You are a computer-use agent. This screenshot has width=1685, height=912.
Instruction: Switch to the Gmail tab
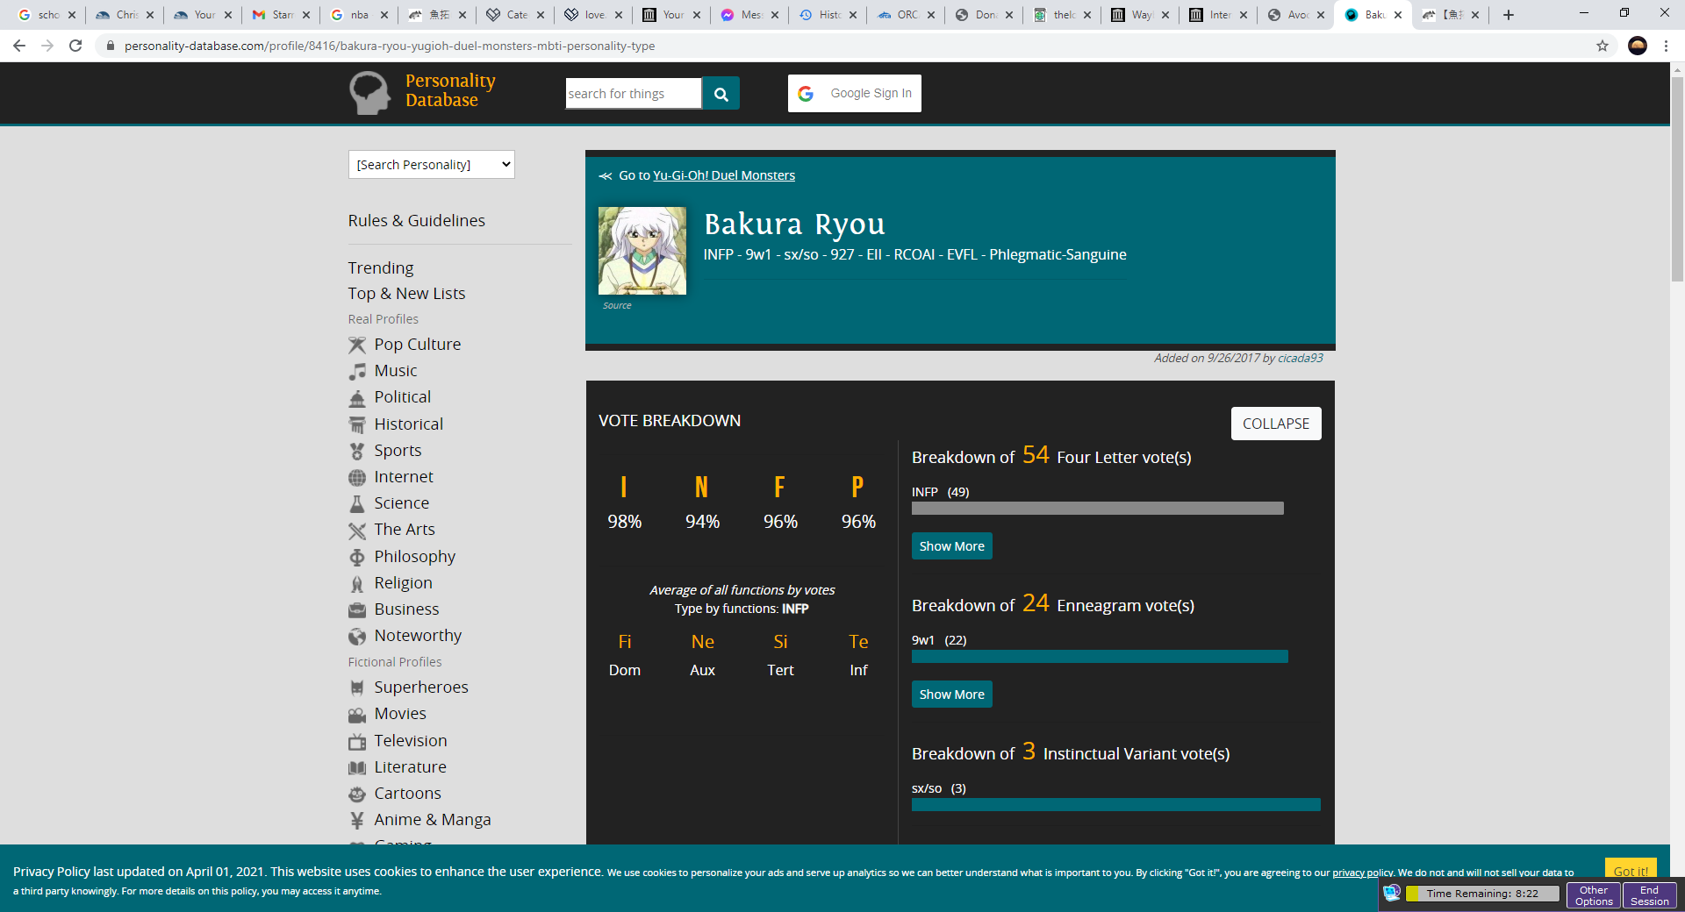tap(281, 15)
